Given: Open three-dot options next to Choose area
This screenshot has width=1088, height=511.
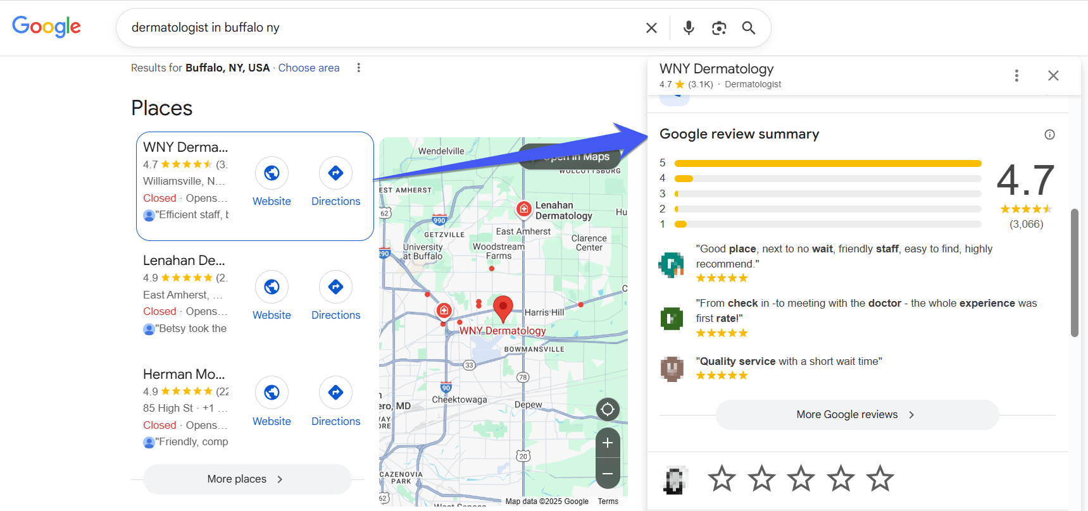Looking at the screenshot, I should tap(359, 68).
